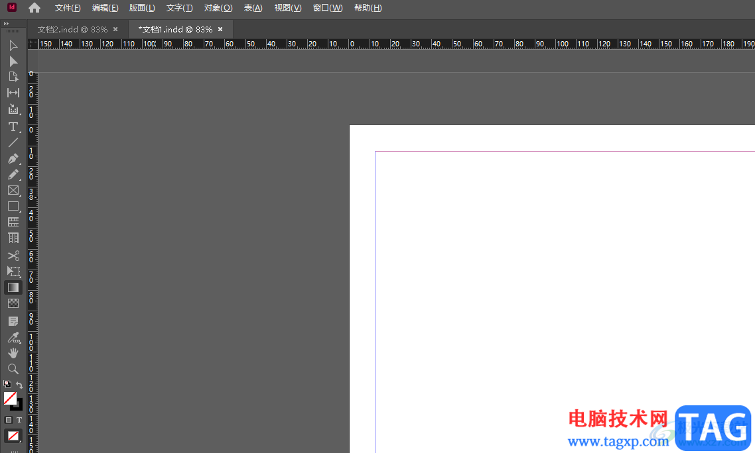This screenshot has height=453, width=755.
Task: Select the Gap tool
Action: click(x=13, y=93)
